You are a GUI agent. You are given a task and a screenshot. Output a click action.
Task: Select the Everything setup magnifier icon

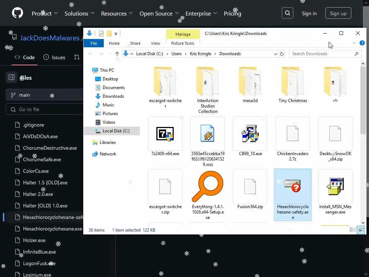208,186
